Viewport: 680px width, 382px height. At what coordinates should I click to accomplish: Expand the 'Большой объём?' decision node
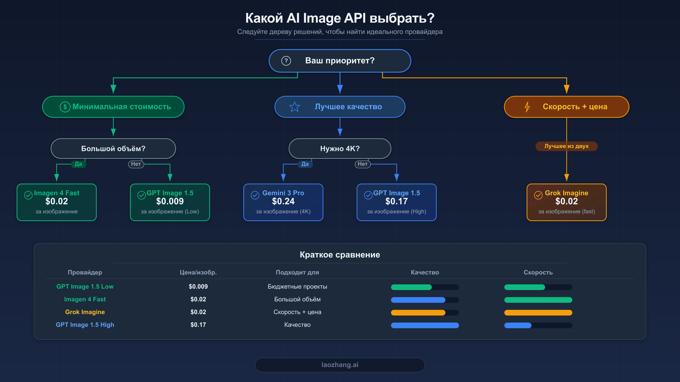pyautogui.click(x=113, y=148)
